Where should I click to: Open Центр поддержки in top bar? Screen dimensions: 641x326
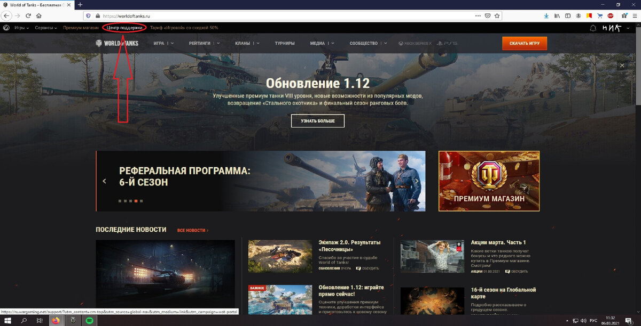[x=124, y=28]
